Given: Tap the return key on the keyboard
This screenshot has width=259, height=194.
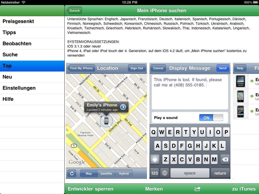Looking at the screenshot, I should tap(220, 173).
